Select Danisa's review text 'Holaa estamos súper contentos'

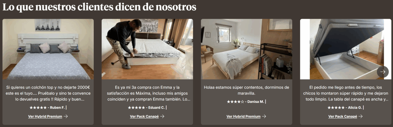[246, 90]
